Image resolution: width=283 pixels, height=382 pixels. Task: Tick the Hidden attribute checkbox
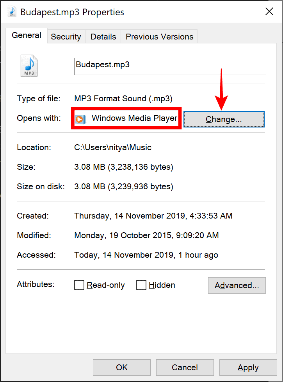[x=141, y=285]
